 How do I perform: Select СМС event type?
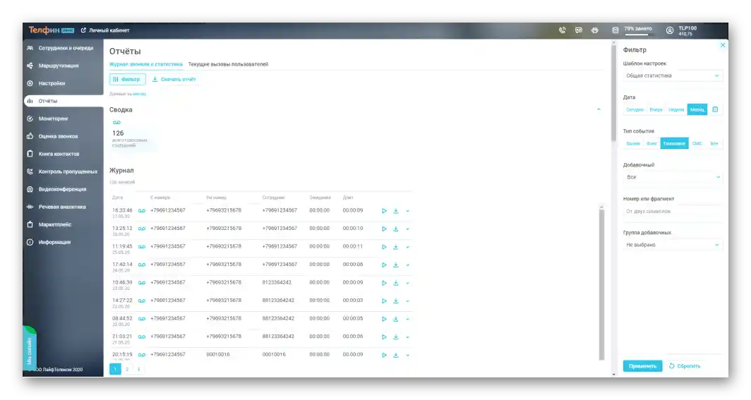697,143
